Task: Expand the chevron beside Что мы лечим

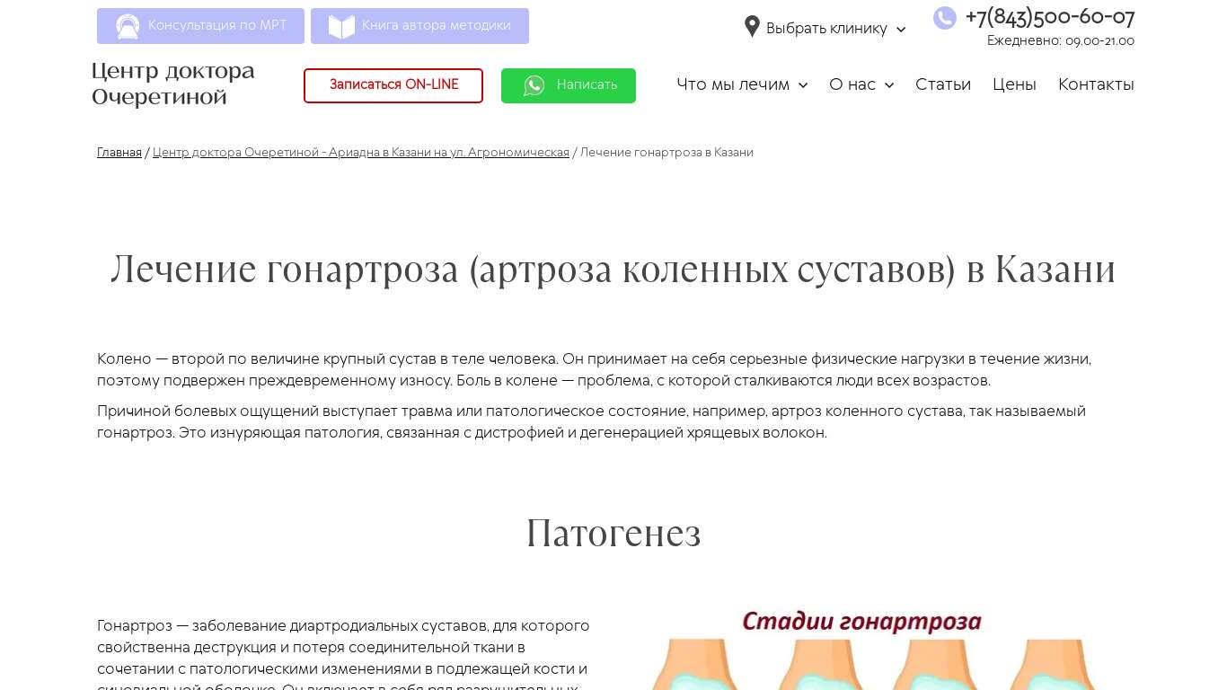Action: click(803, 85)
